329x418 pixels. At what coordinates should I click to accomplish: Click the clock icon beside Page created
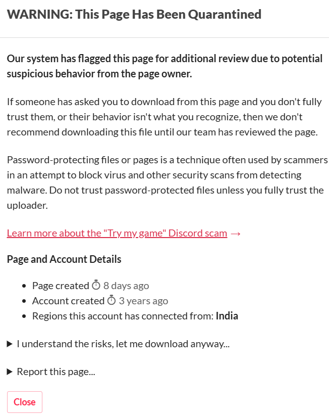(x=96, y=285)
